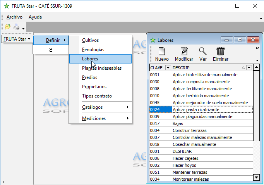Screen dimensions: 264x185
Task: Open the CLAVE column filter dropdown
Action: 168,68
